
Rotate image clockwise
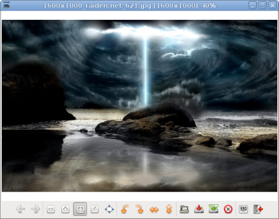pos(139,209)
